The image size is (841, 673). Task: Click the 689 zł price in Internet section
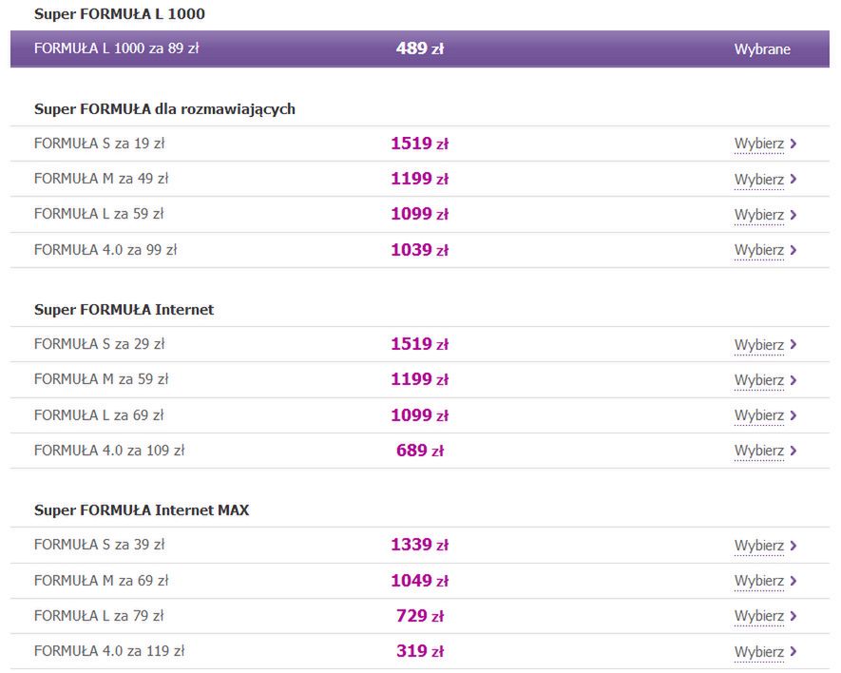420,451
